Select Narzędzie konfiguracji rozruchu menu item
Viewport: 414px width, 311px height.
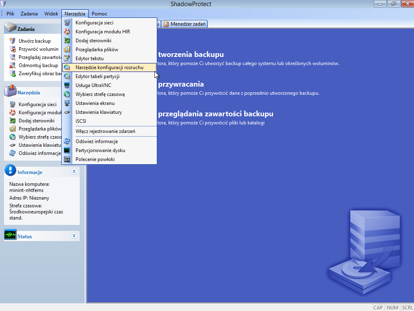click(x=109, y=67)
